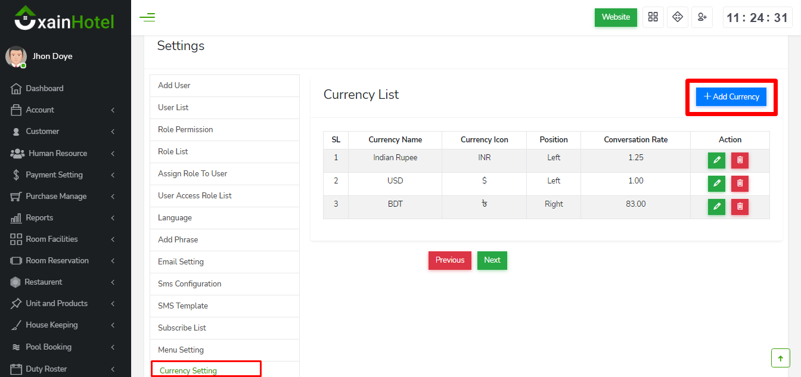The width and height of the screenshot is (801, 377).
Task: Expand the Room Reservation submenu
Action: click(63, 260)
